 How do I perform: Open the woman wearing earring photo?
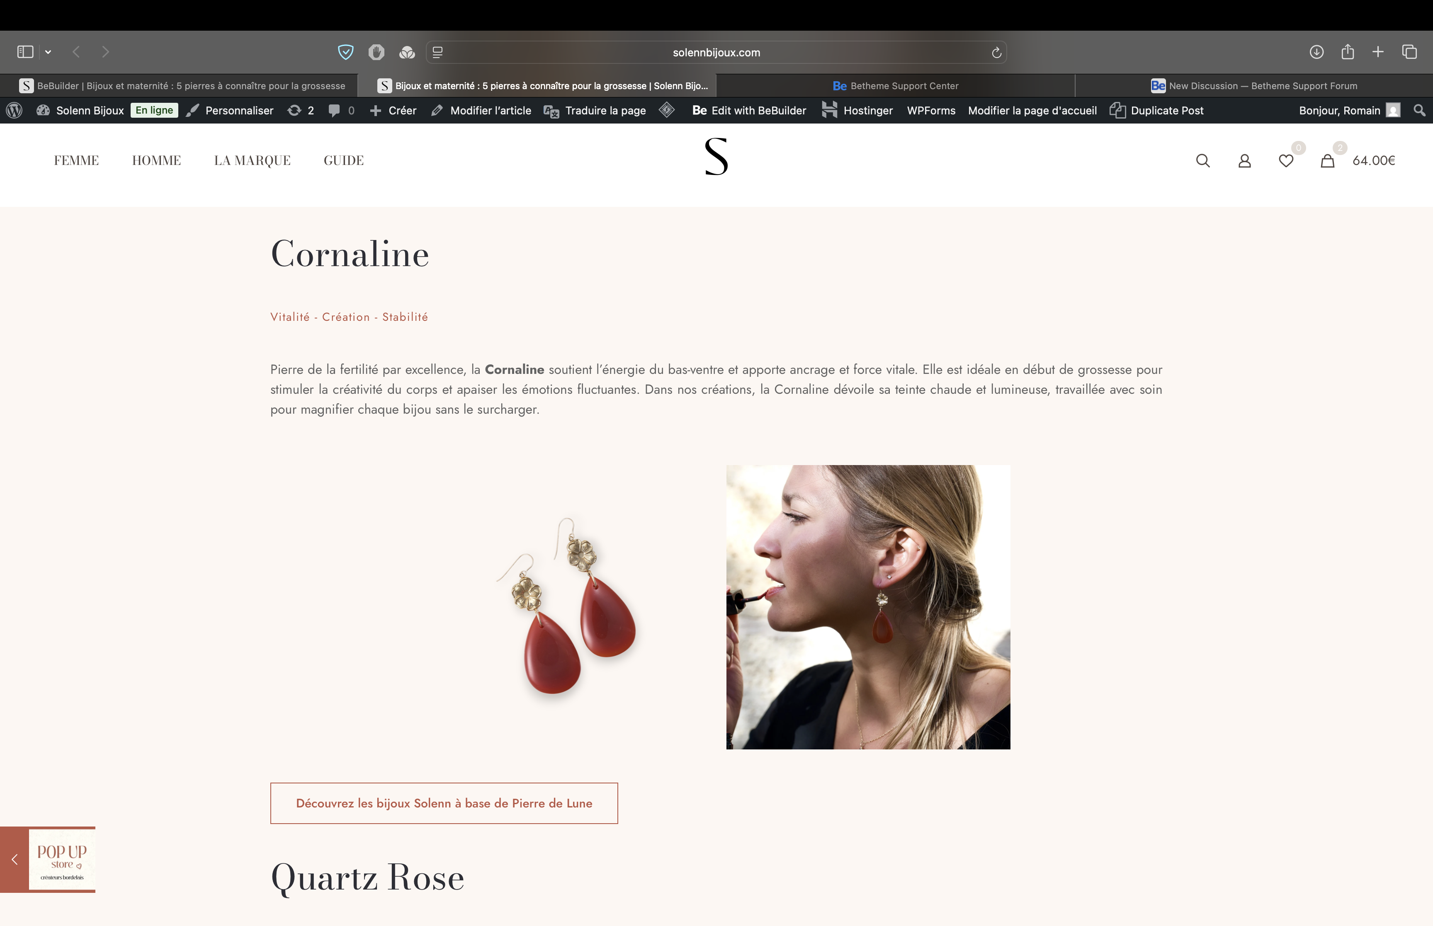pos(868,607)
